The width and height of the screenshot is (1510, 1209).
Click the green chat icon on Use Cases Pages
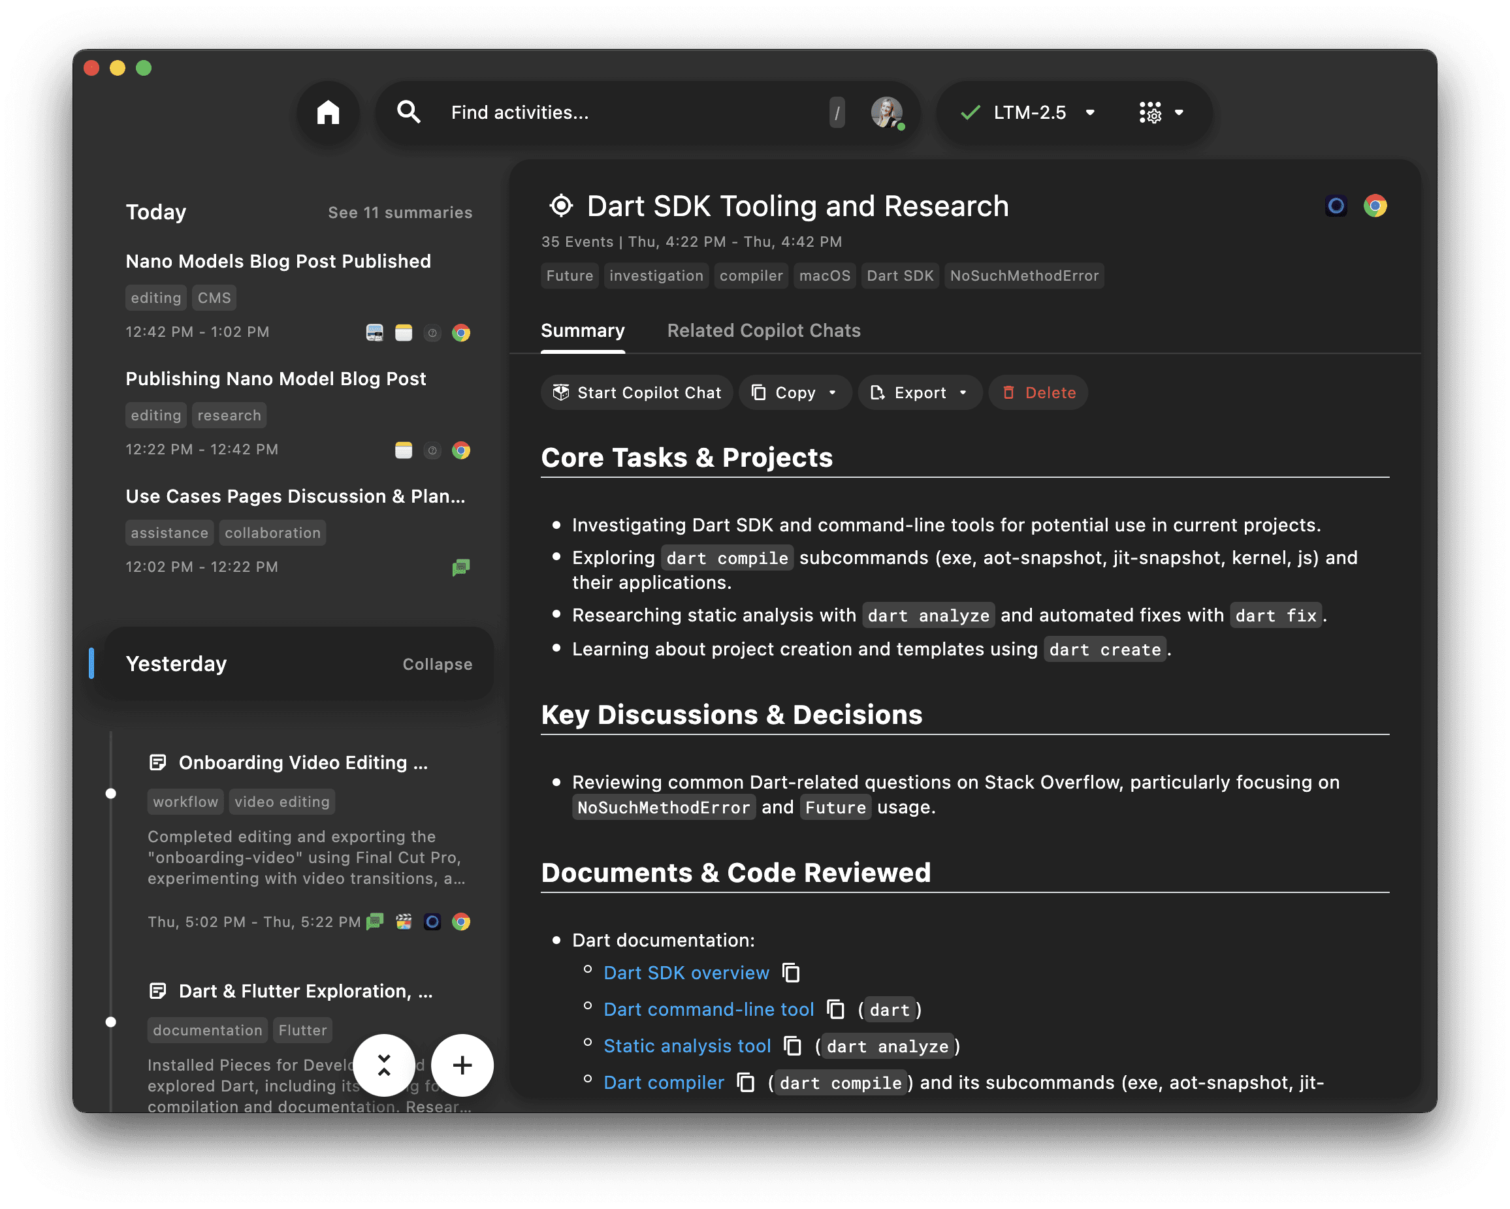tap(461, 567)
